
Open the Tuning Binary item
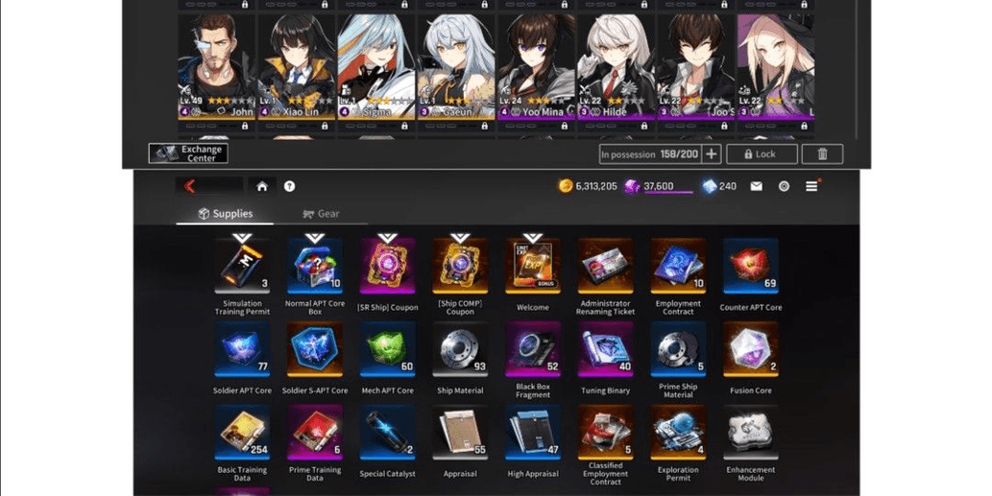click(x=605, y=349)
